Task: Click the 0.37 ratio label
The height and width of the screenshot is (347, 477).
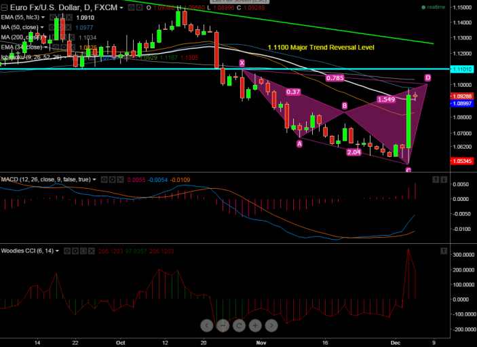Action: [x=293, y=92]
